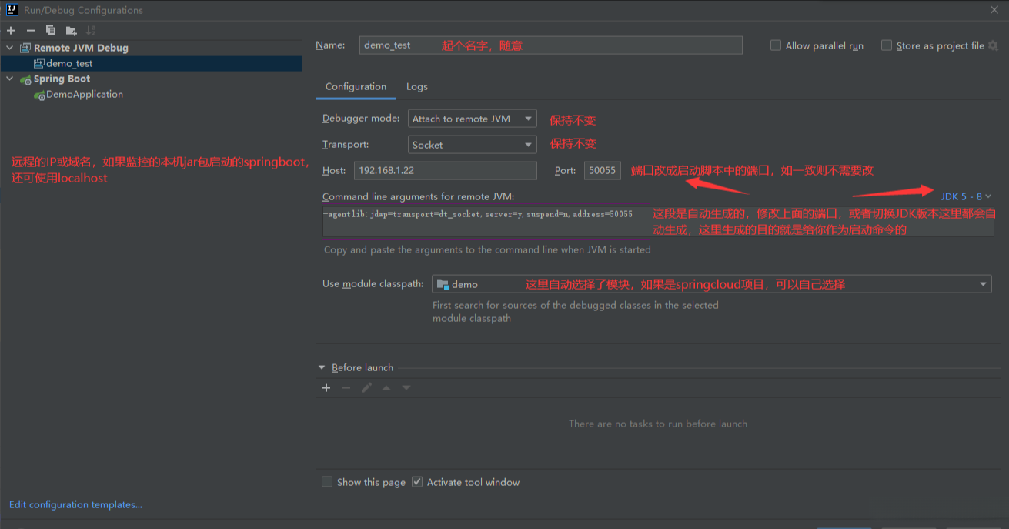Click the Move into new folder icon
The width and height of the screenshot is (1009, 529).
72,31
